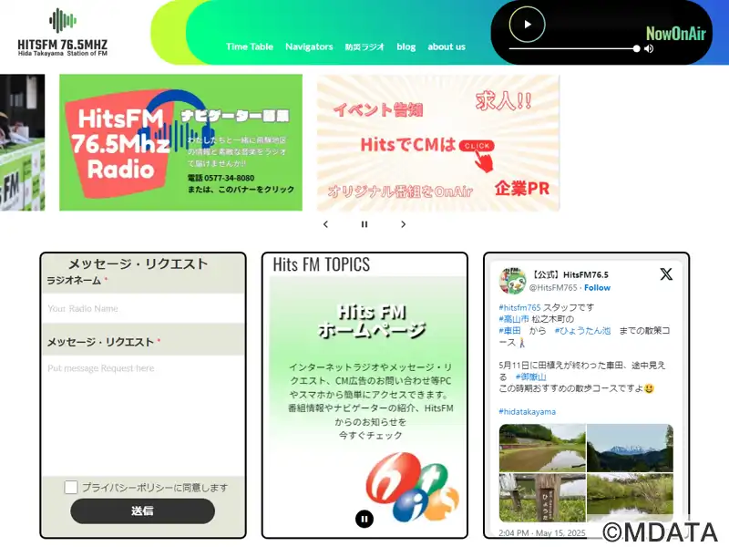Click into the message request text area
This screenshot has width=729, height=547.
143,416
